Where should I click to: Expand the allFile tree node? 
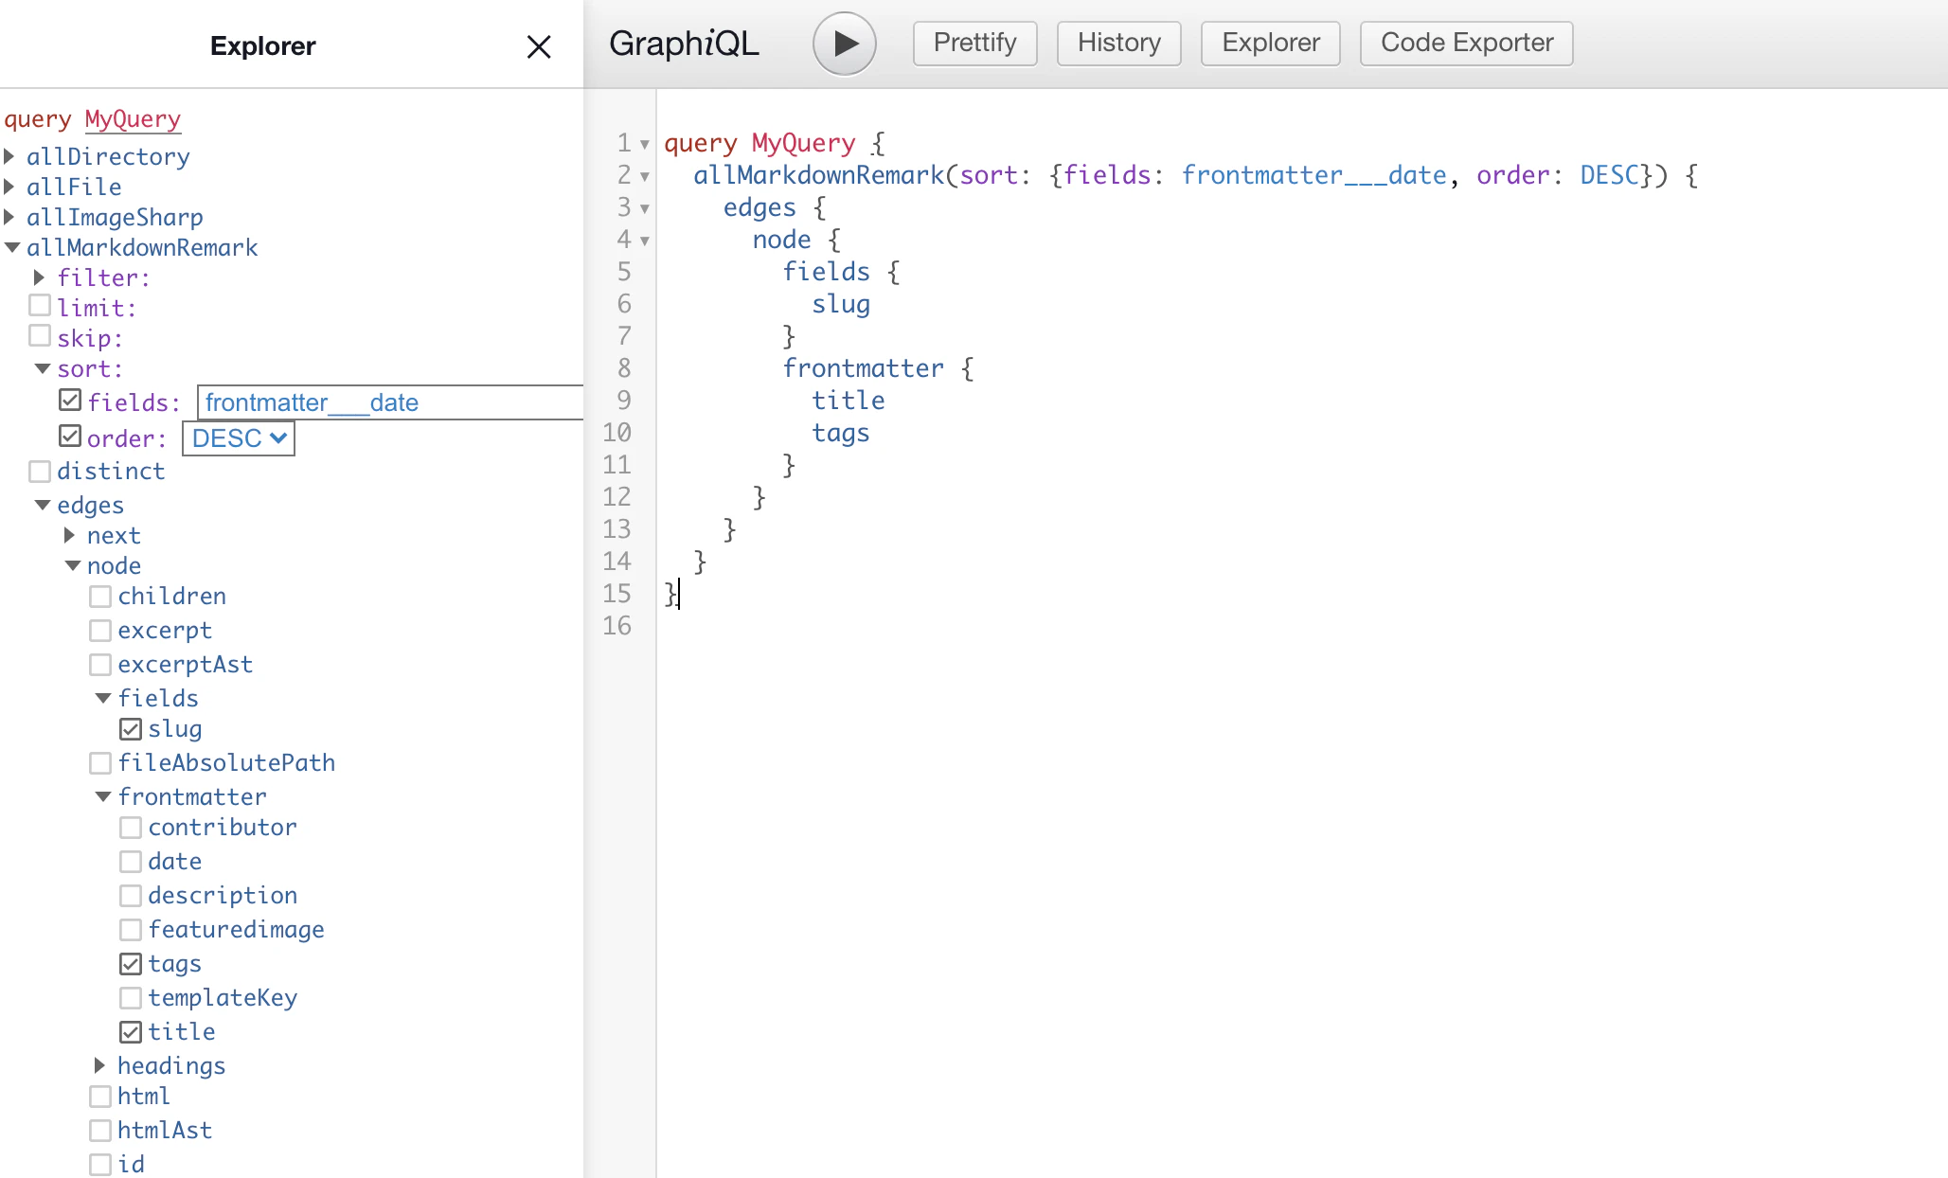(9, 187)
